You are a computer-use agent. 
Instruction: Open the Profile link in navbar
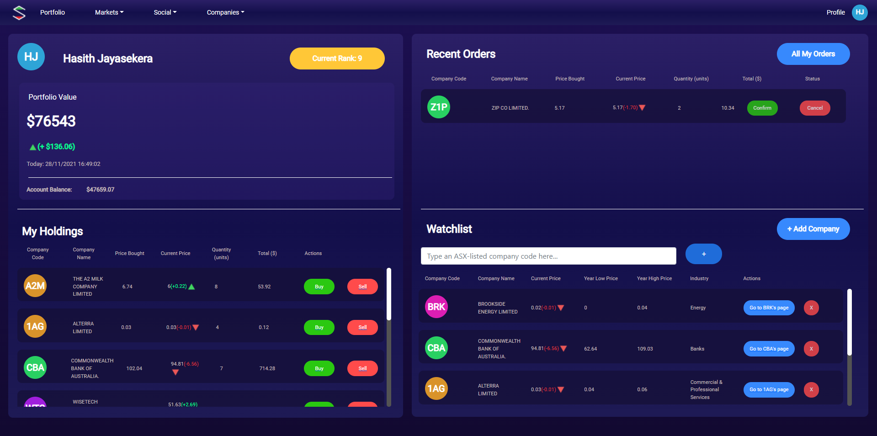pos(835,12)
